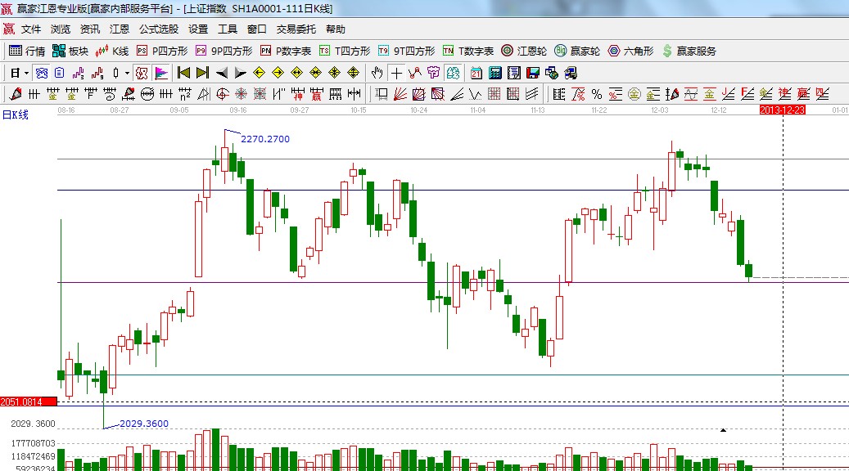Click the calendar icon in toolbar
Viewport: 849px width, 471px height.
476,73
